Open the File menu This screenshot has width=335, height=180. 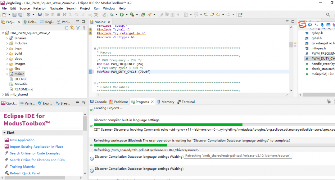click(x=4, y=8)
